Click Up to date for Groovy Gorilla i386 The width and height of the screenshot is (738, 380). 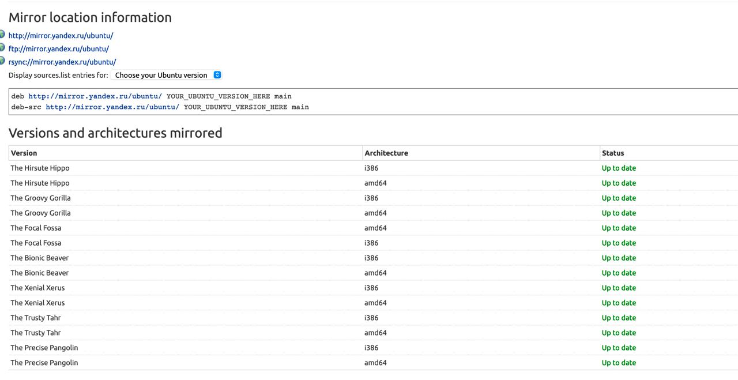pyautogui.click(x=619, y=198)
